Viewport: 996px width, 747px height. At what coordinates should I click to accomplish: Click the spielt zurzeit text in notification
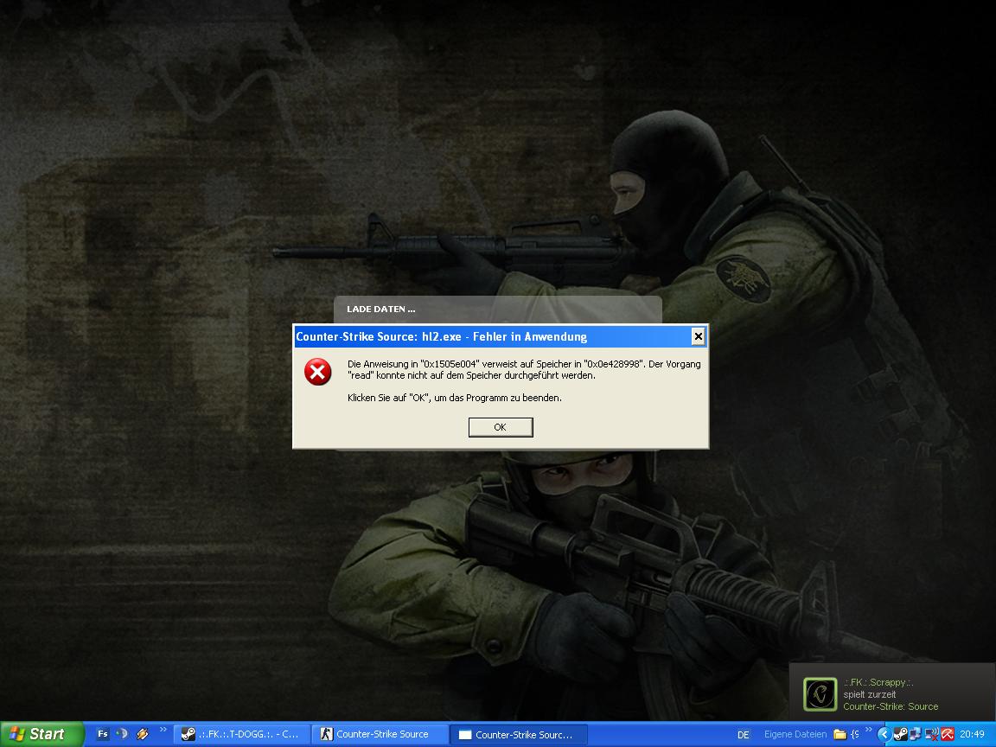(x=870, y=694)
